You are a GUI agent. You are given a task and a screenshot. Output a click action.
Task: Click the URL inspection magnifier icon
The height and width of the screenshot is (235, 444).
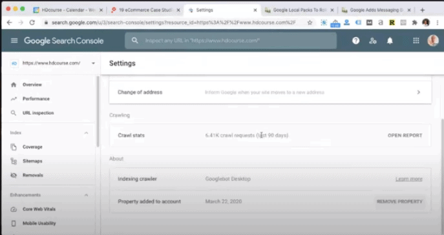(x=14, y=113)
